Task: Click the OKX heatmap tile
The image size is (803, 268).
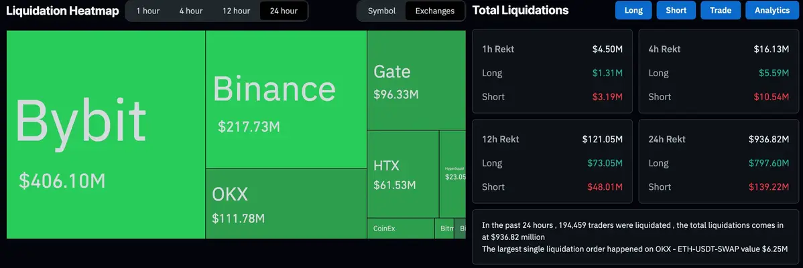Action: [286, 203]
